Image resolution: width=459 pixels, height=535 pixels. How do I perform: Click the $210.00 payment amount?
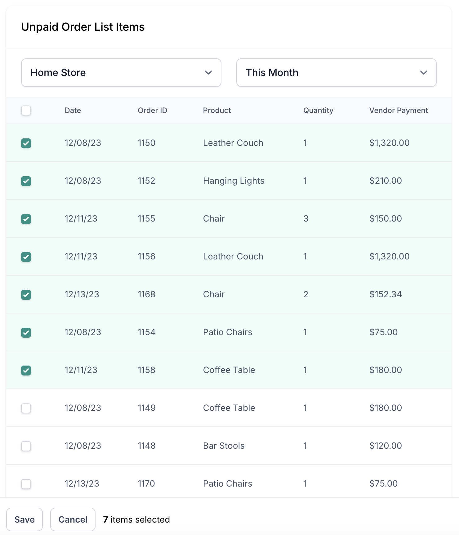pos(385,181)
